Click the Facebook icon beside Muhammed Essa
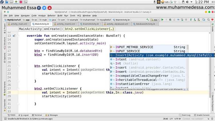This screenshot has height=121, width=215. pyautogui.click(x=39, y=8)
